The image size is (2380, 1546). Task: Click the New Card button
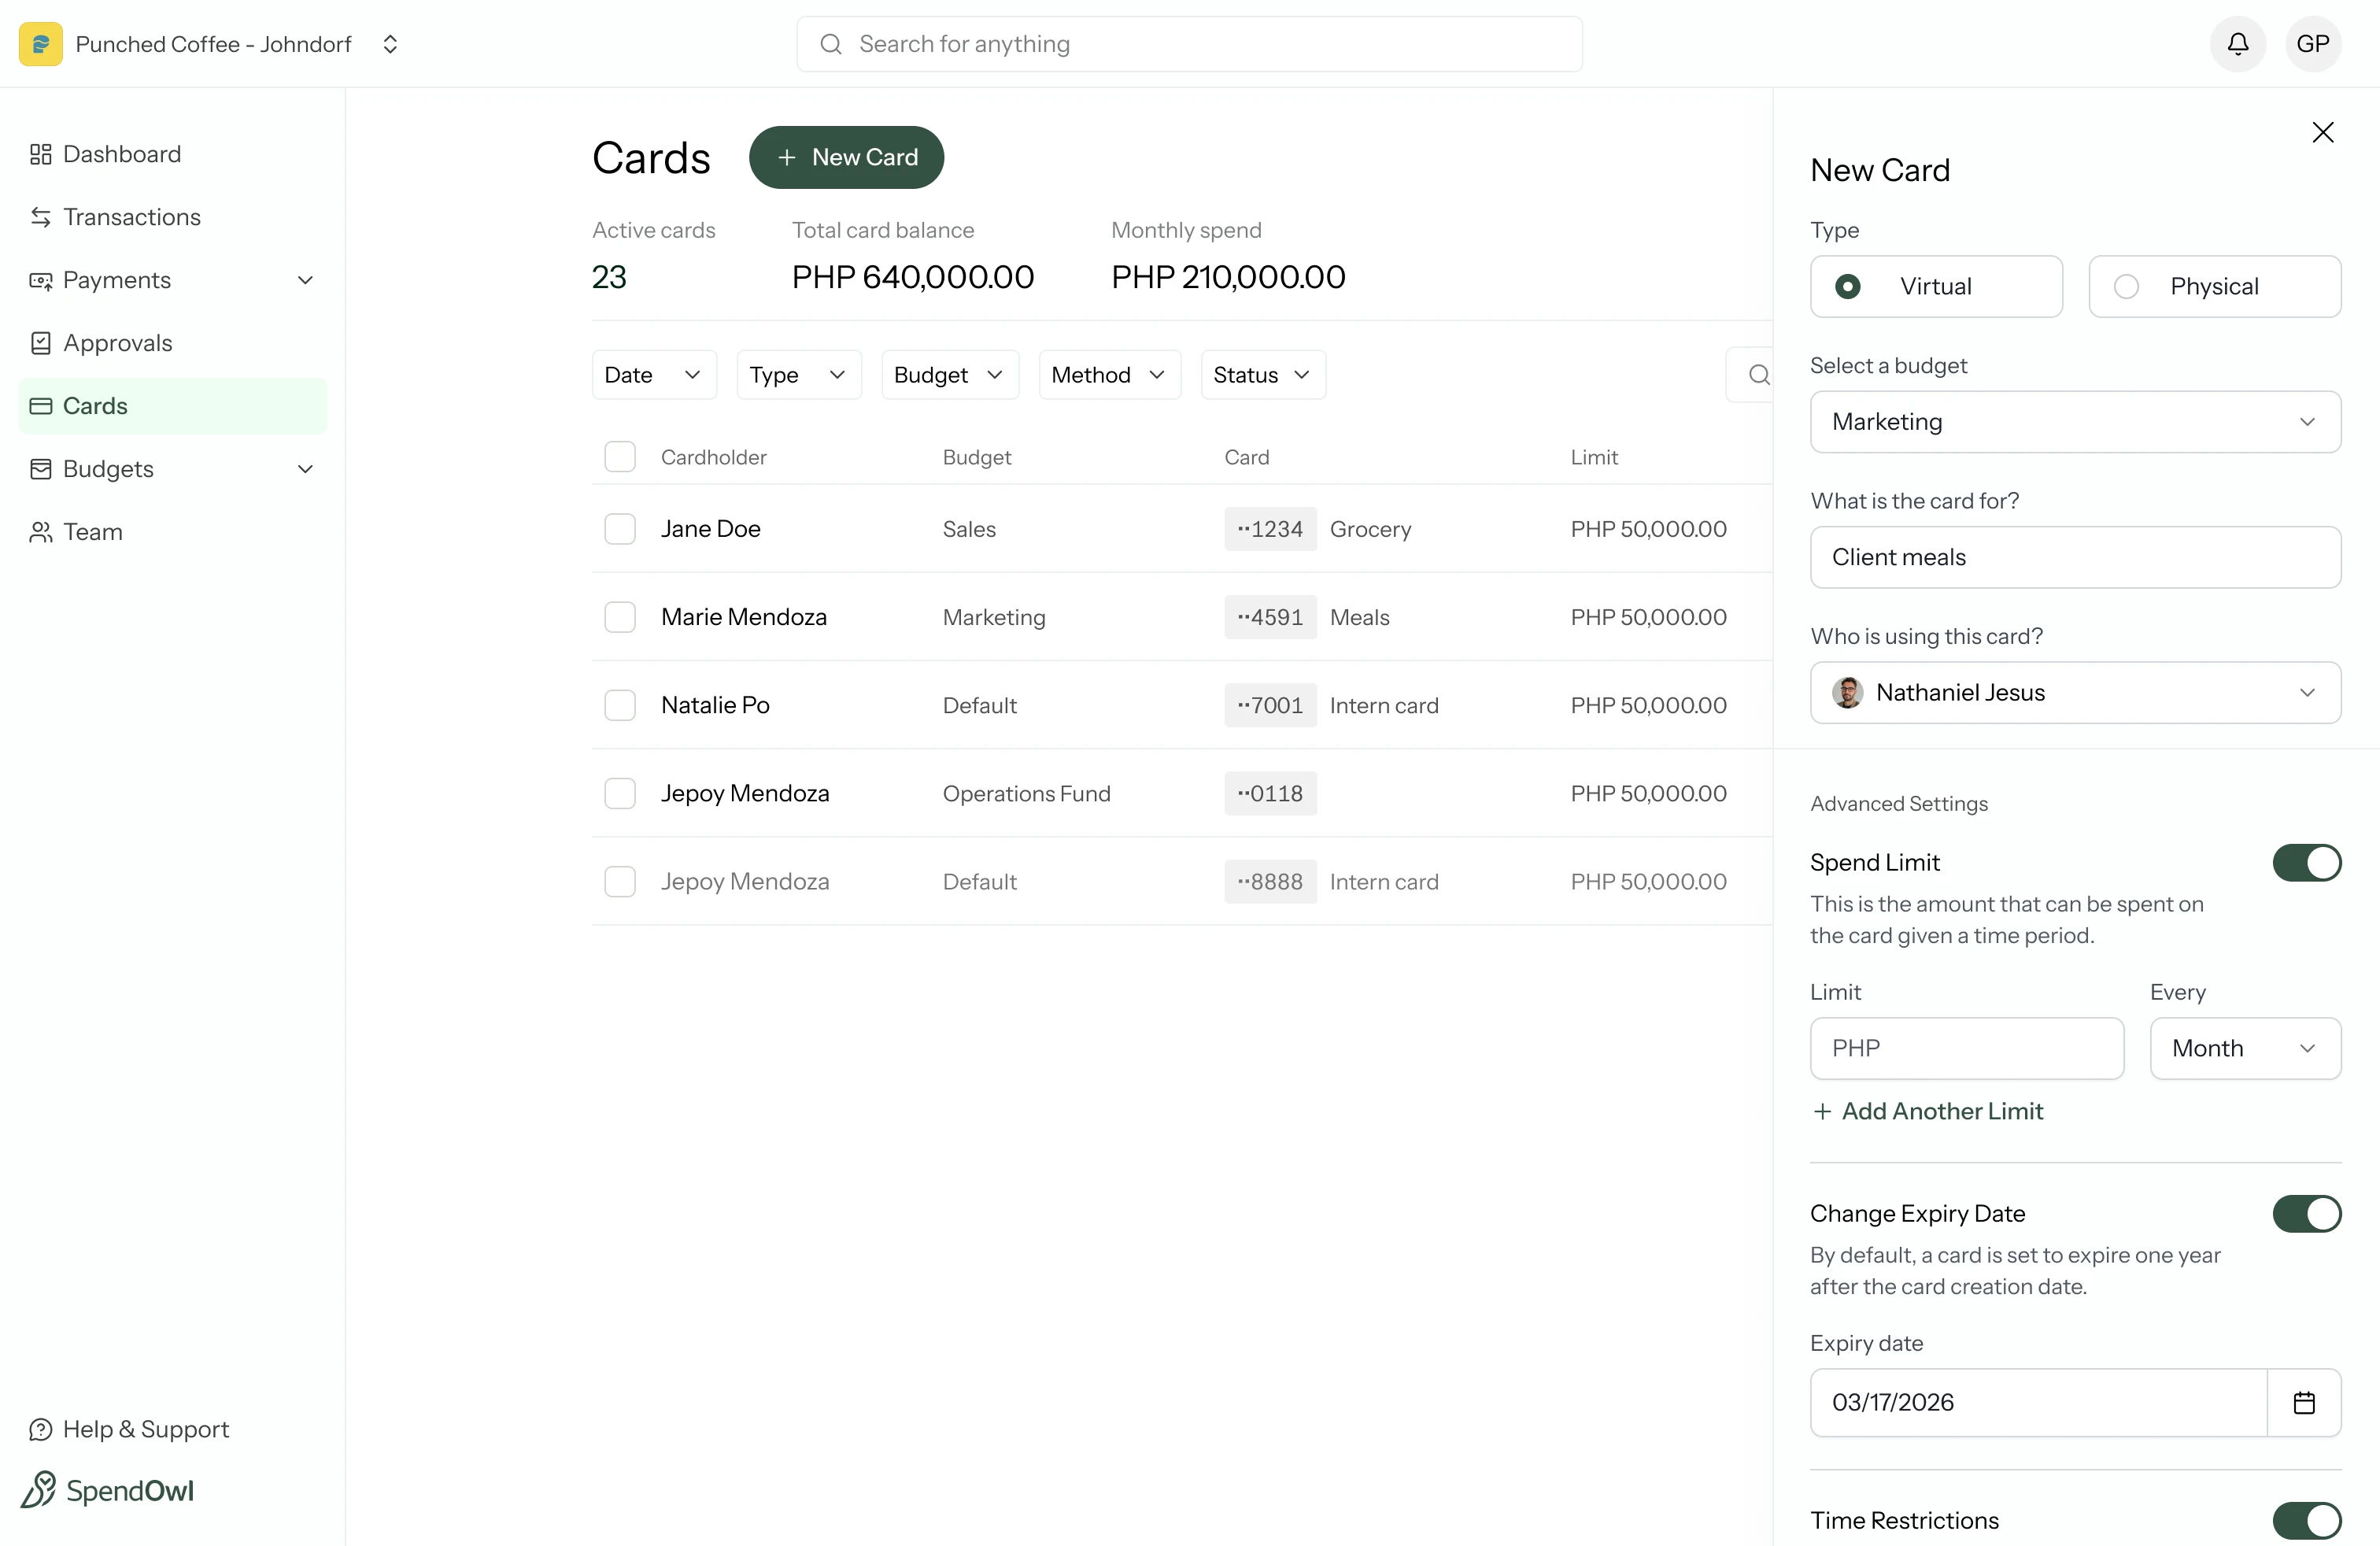tap(846, 157)
